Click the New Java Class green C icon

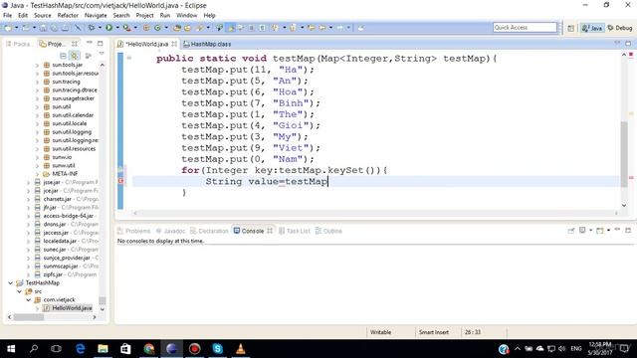pos(157,28)
